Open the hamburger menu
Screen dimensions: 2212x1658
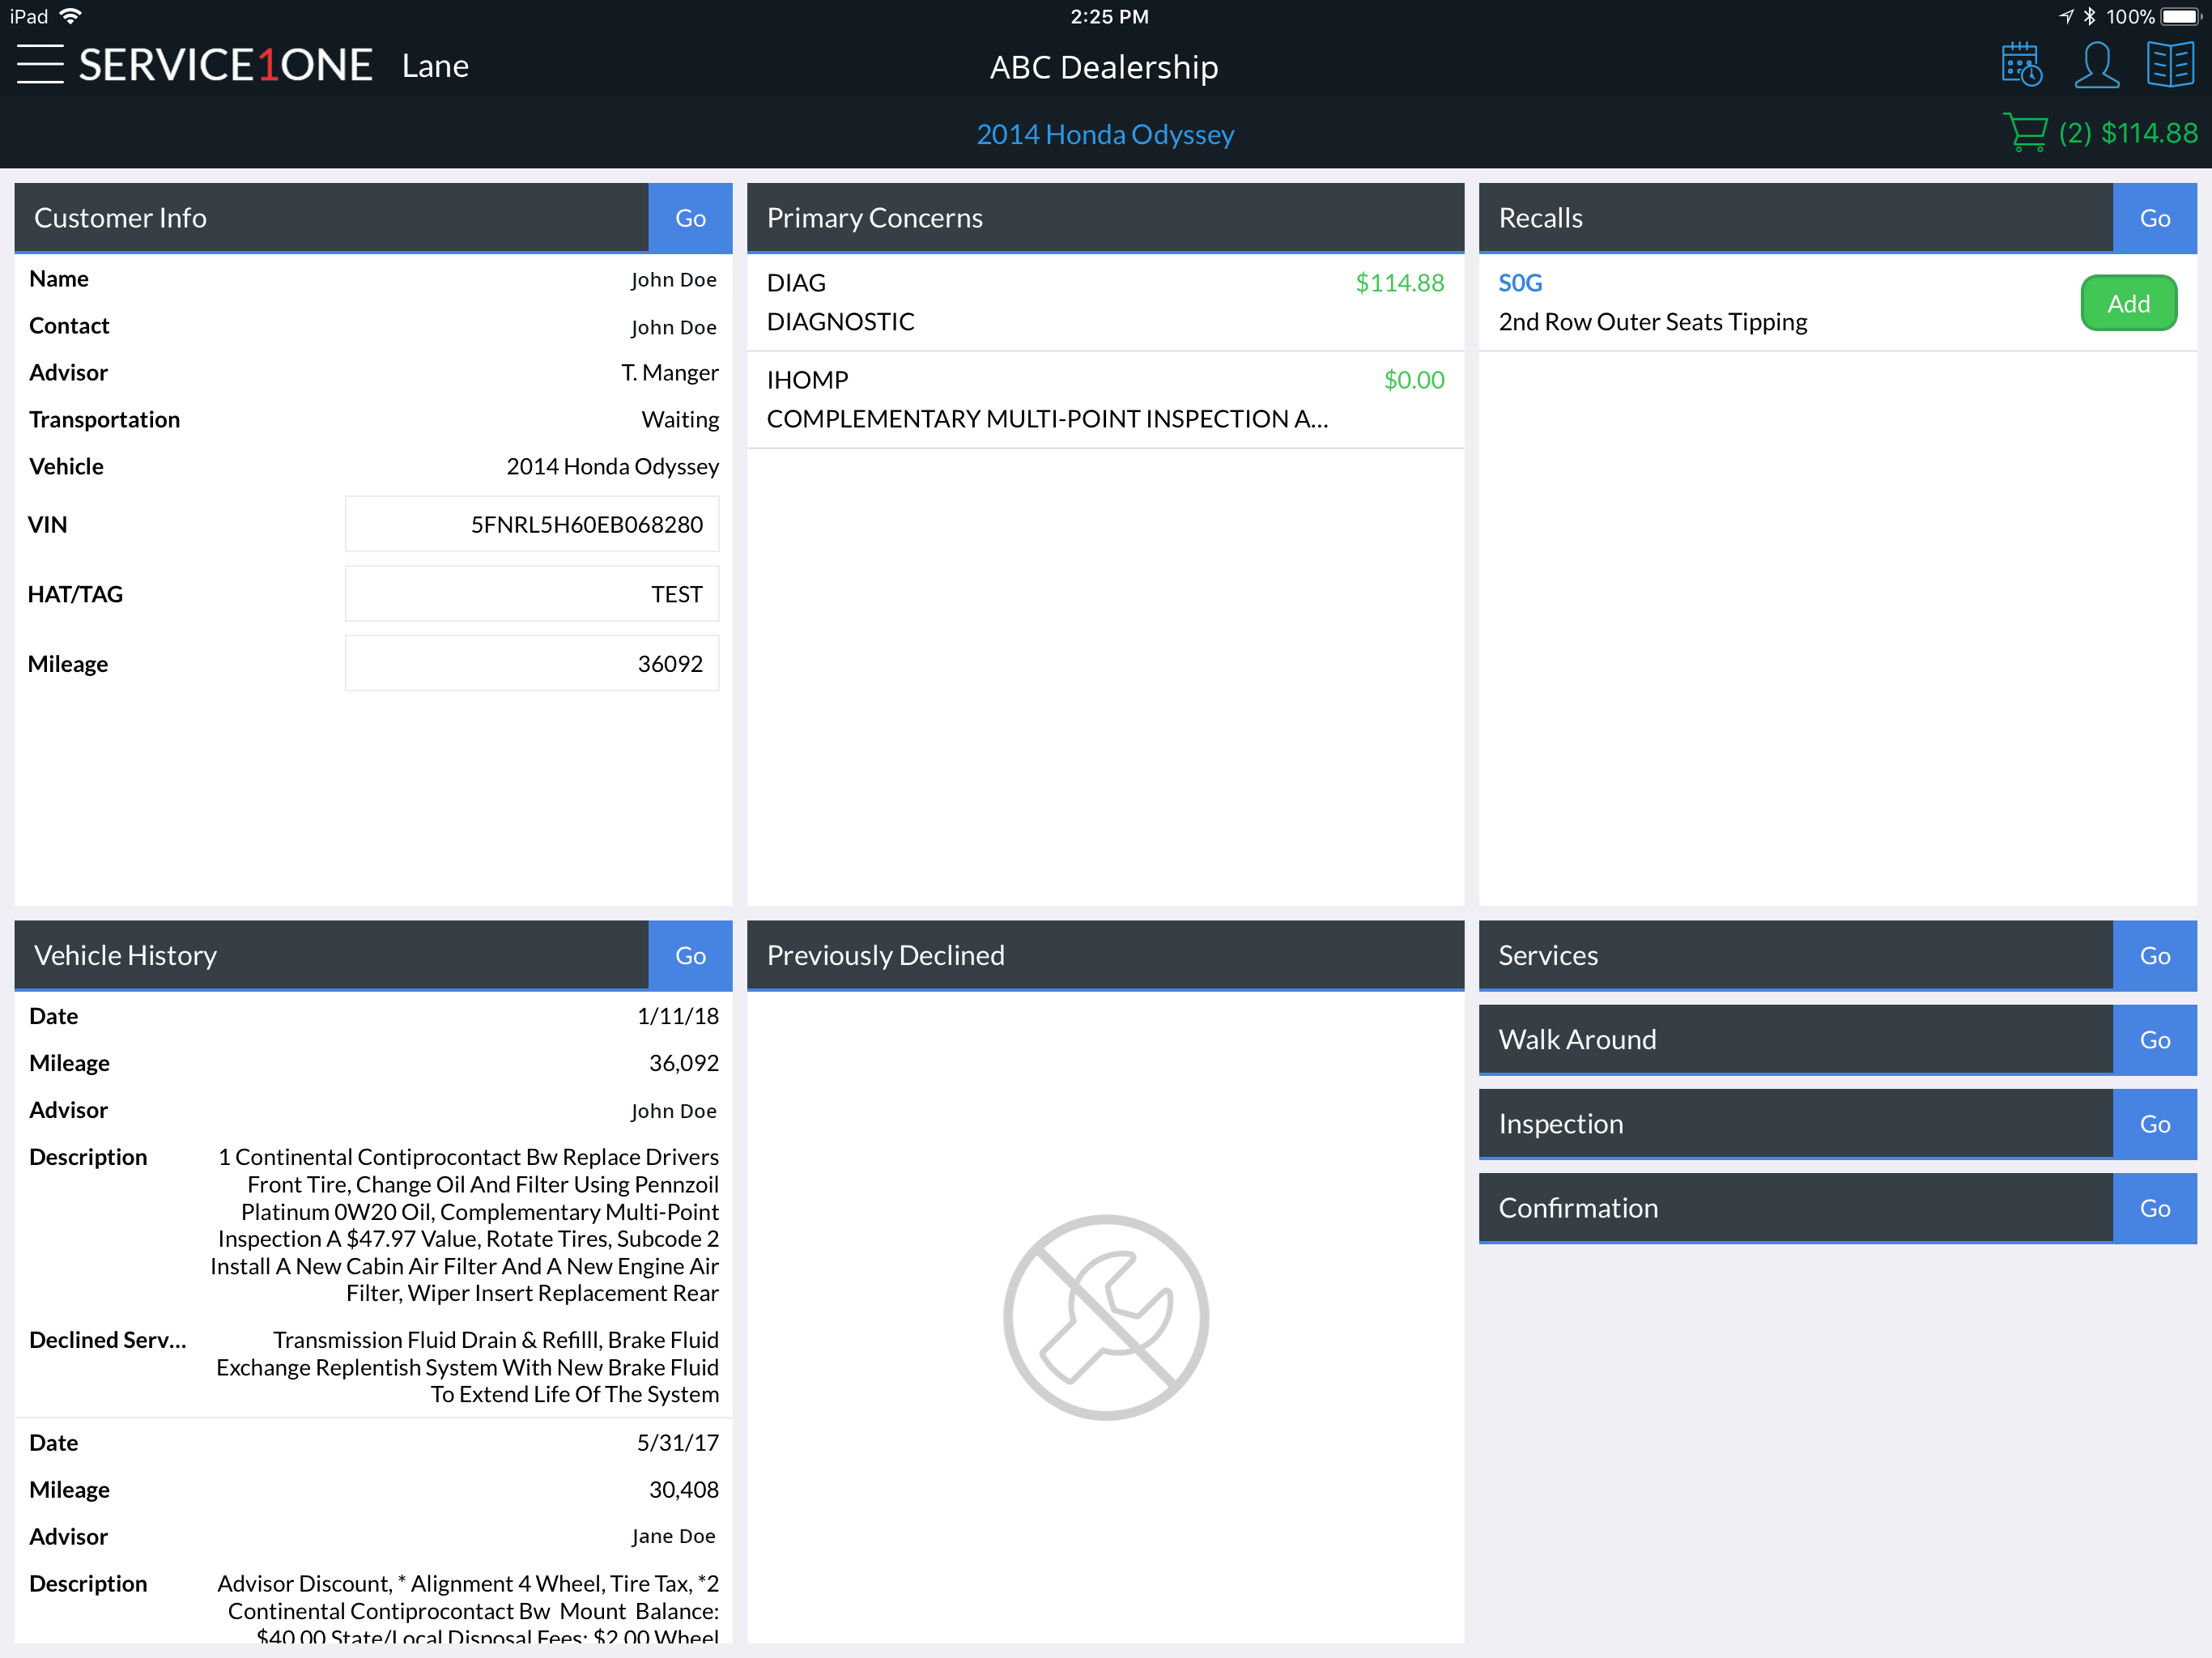(x=40, y=65)
